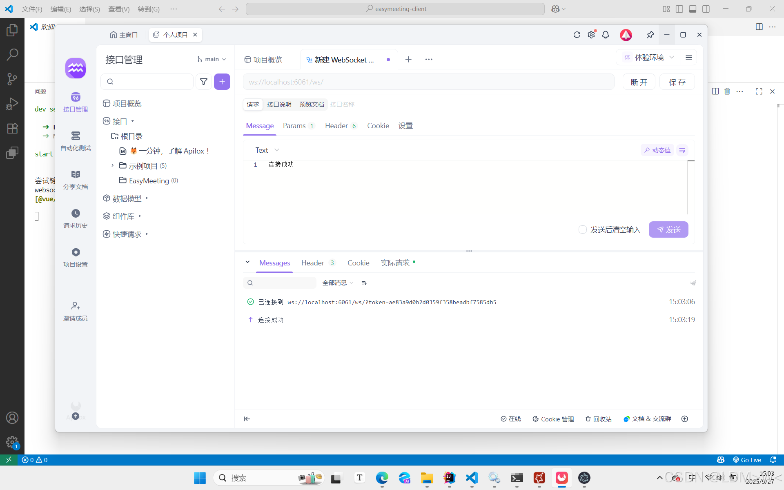Screen dimensions: 784x490
Task: Open the 全部消息 filter dropdown
Action: tap(338, 283)
